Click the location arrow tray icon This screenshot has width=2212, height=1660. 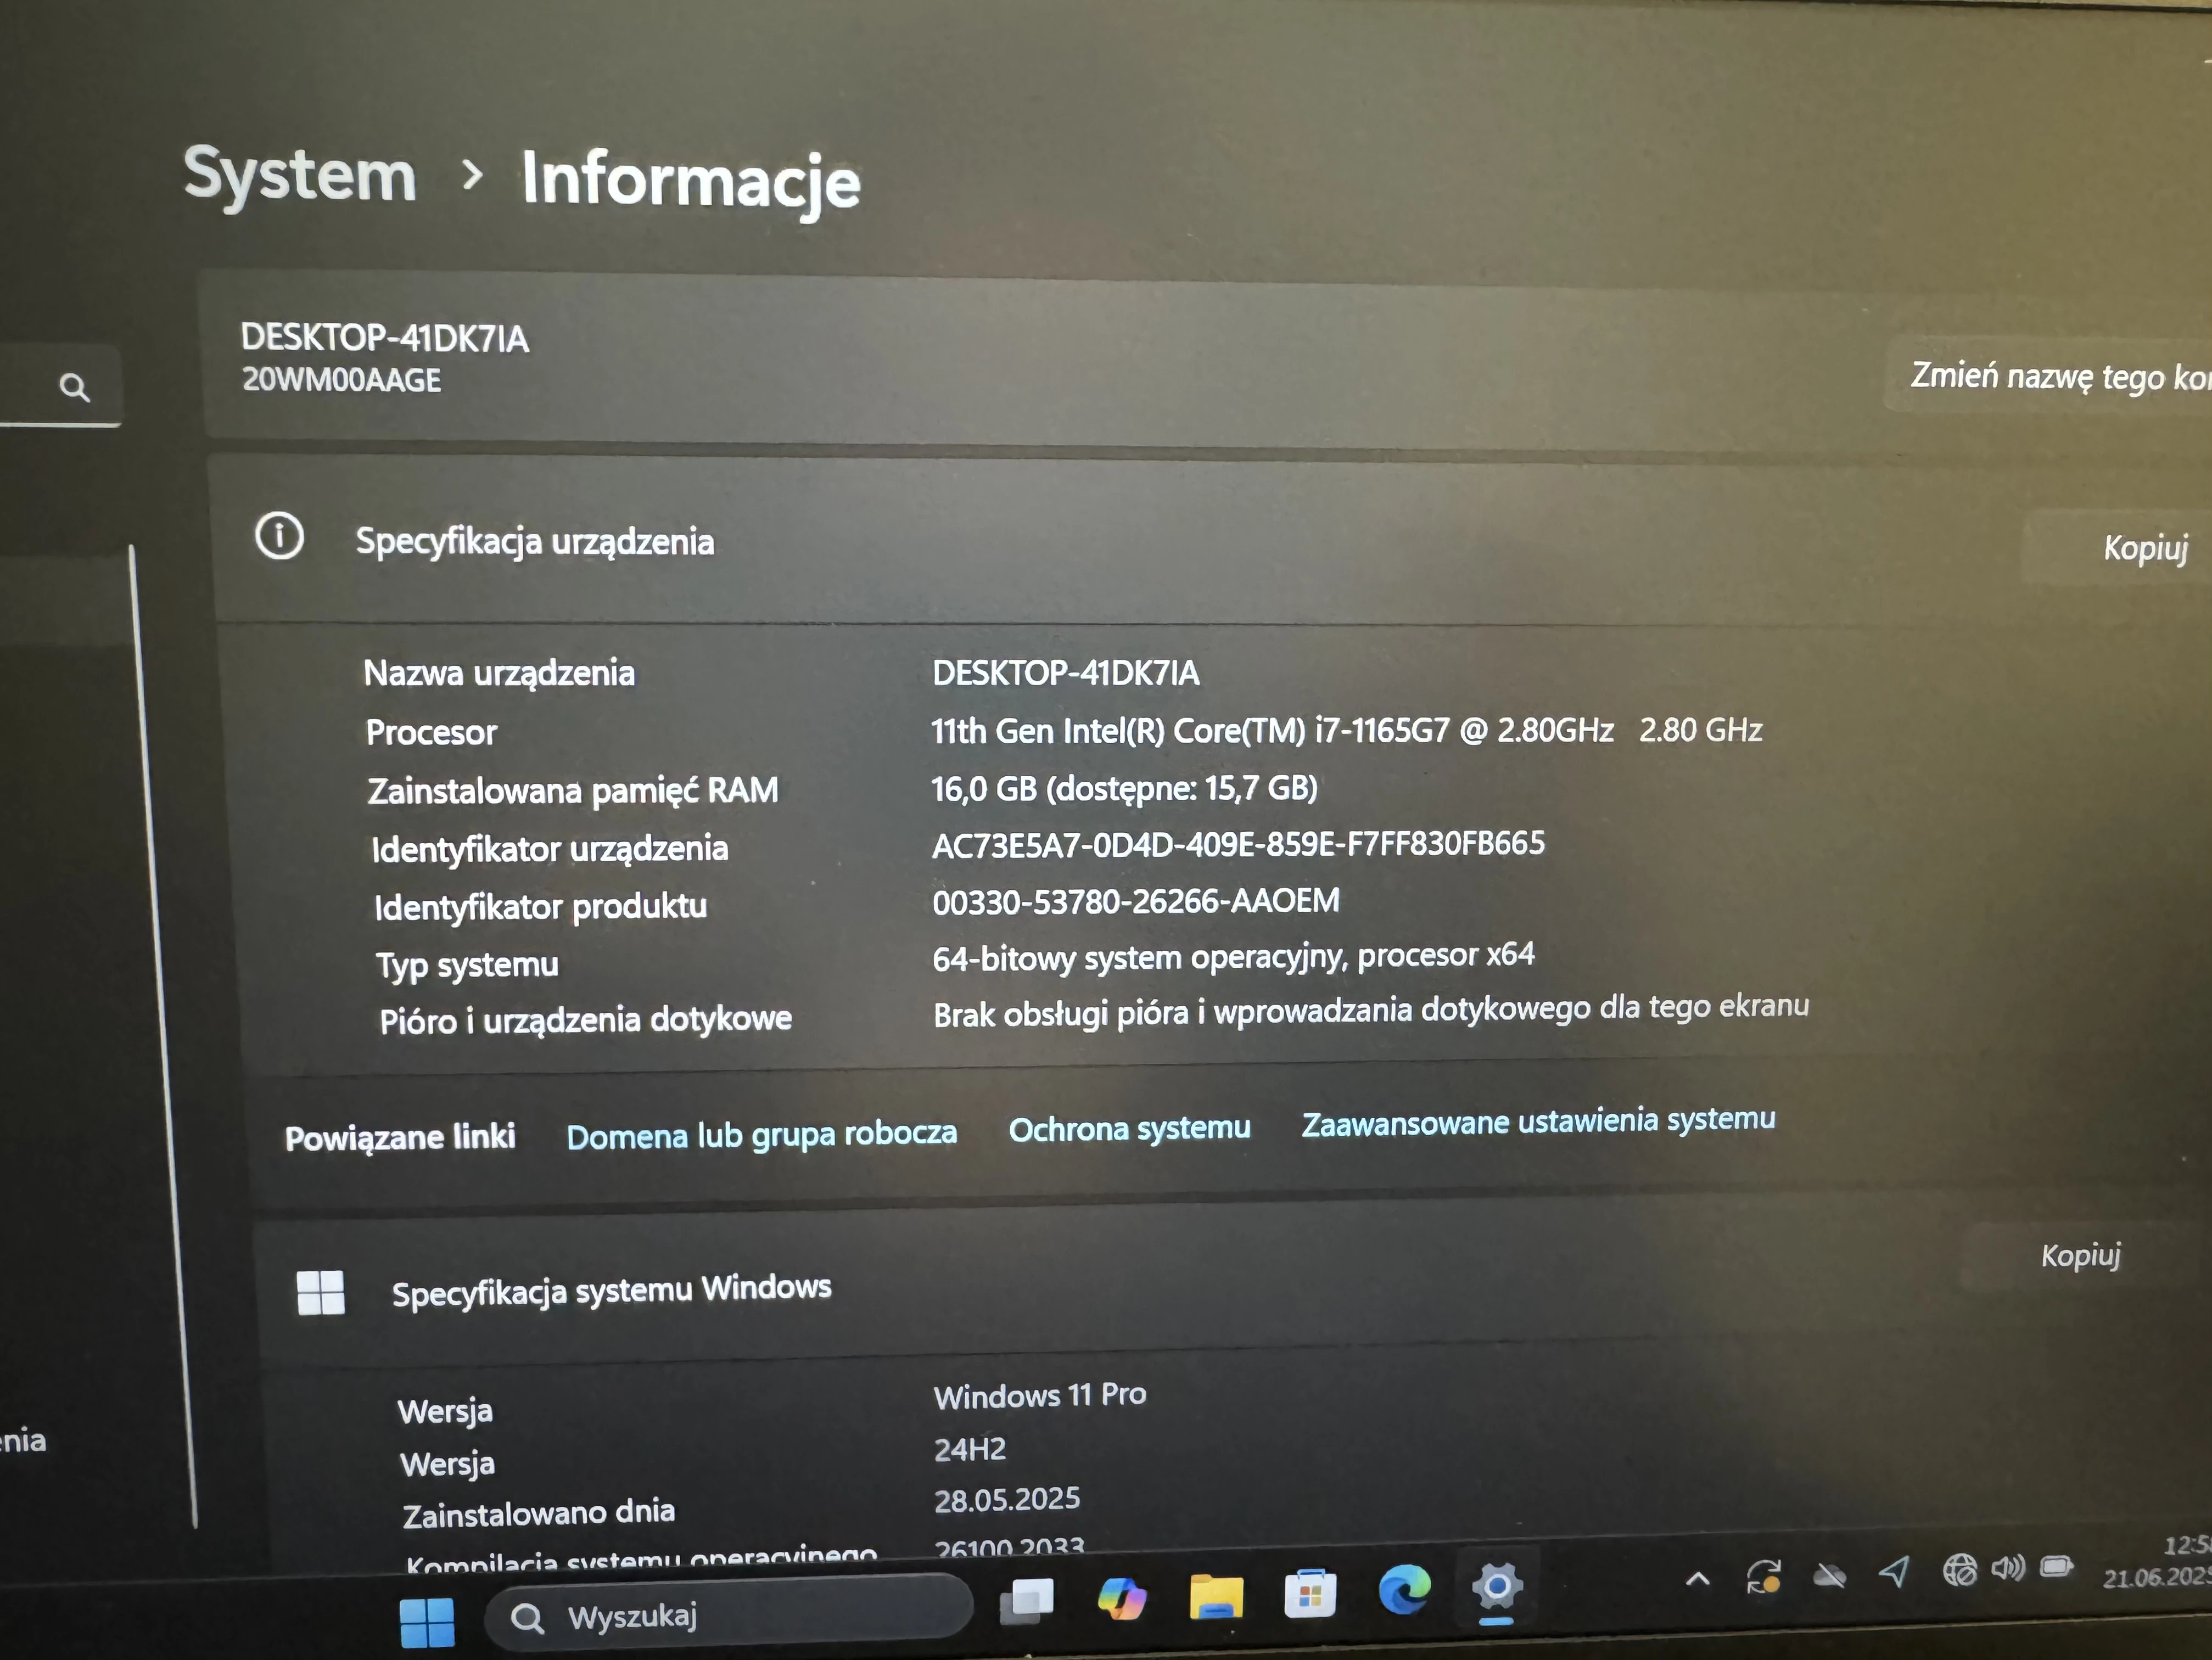(1894, 1572)
